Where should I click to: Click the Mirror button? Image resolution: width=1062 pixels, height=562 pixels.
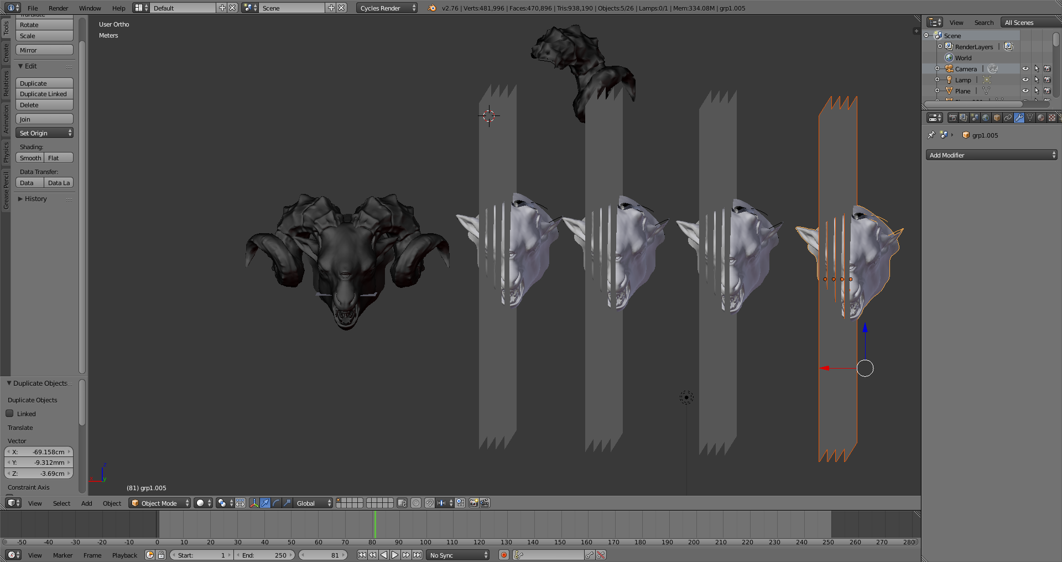44,50
